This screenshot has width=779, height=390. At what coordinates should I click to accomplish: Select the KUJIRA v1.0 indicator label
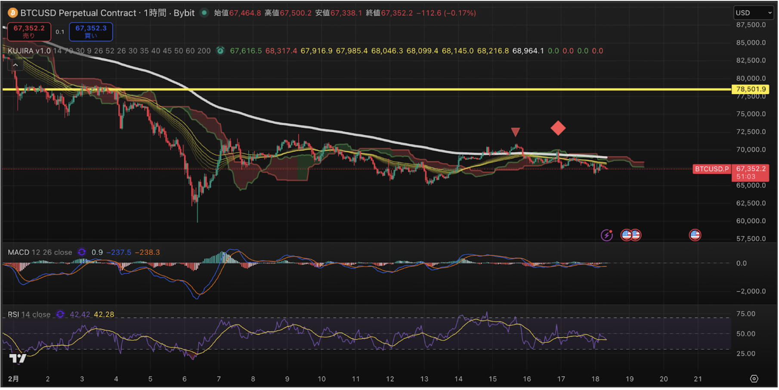(x=29, y=51)
